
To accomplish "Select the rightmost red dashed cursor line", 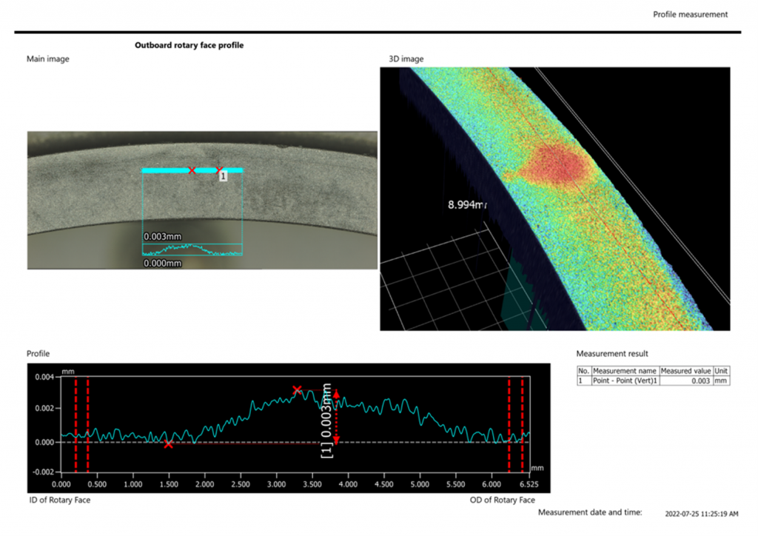I will pos(522,424).
